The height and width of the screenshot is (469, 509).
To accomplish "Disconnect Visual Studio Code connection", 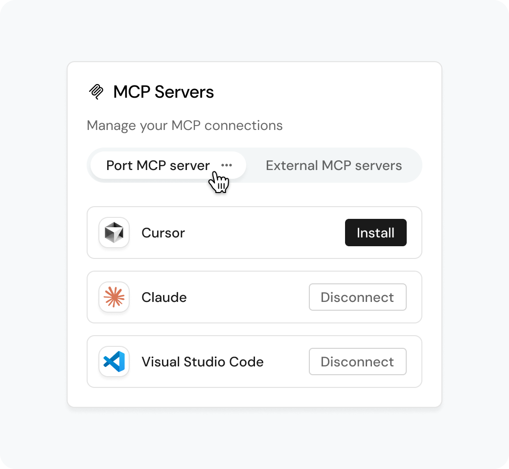I will pyautogui.click(x=358, y=362).
